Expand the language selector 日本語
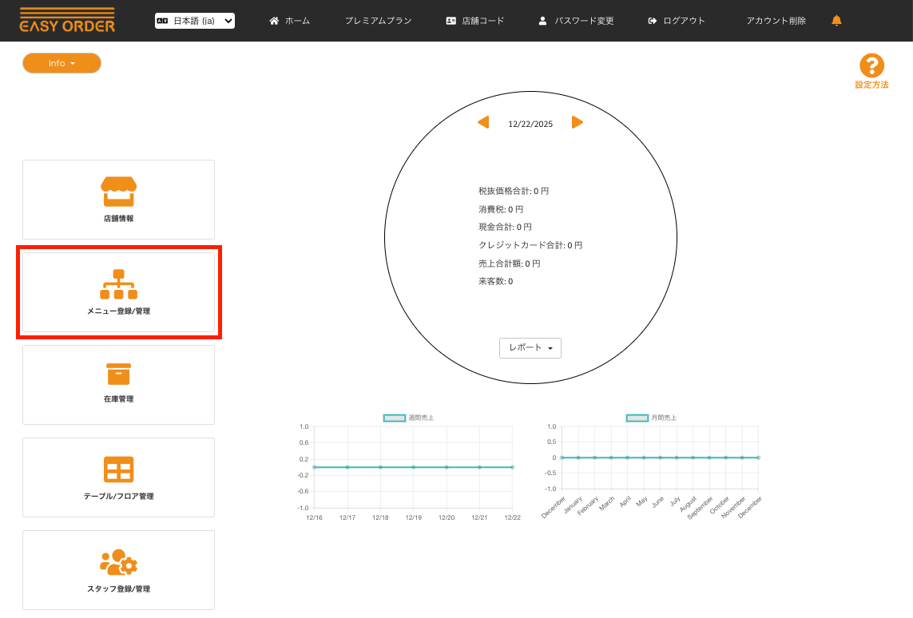The image size is (913, 618). [195, 21]
